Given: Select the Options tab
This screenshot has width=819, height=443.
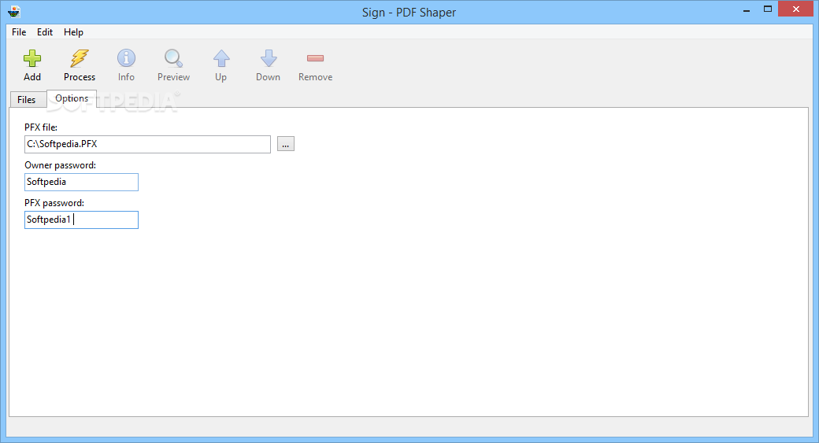Looking at the screenshot, I should (x=72, y=98).
